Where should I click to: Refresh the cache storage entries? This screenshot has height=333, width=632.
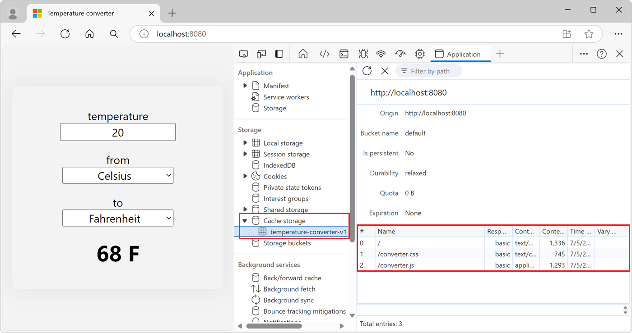367,71
